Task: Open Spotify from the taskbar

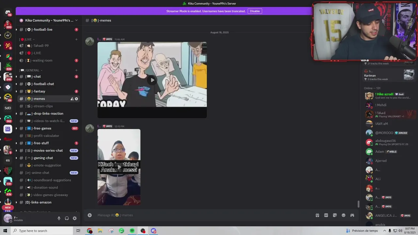Action: tap(132, 231)
